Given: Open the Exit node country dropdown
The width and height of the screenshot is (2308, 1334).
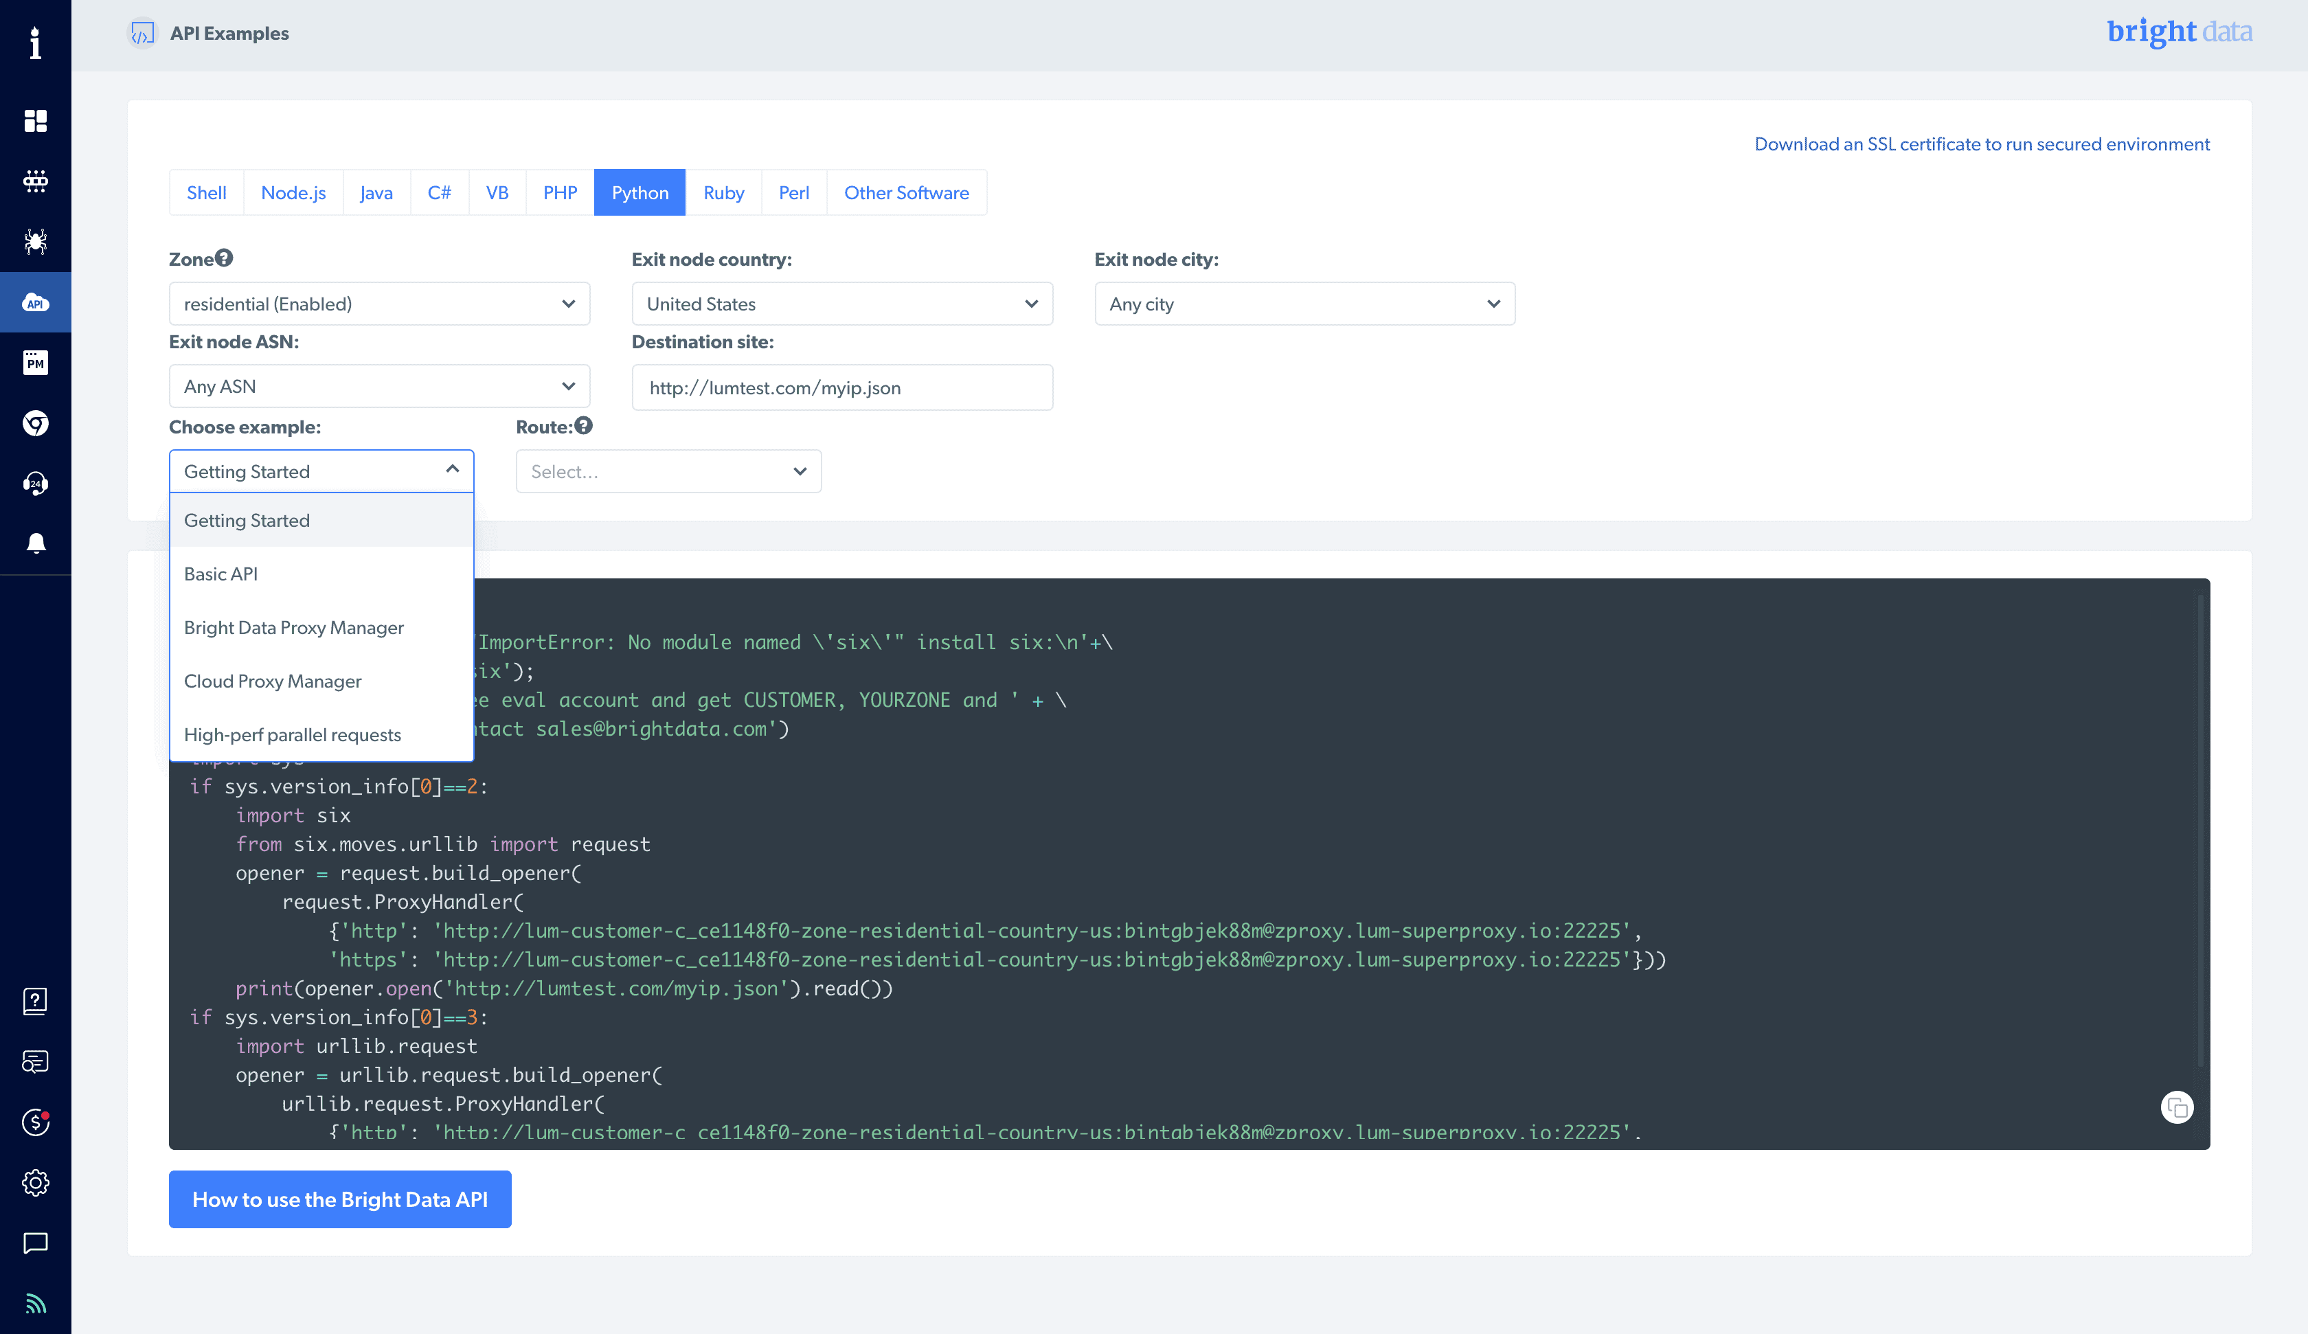Looking at the screenshot, I should (841, 303).
